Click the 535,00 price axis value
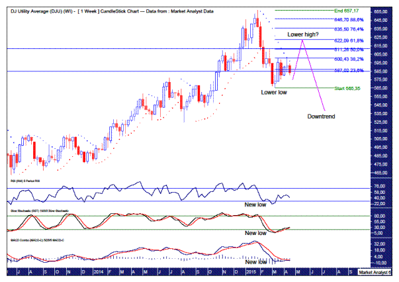 [380, 113]
